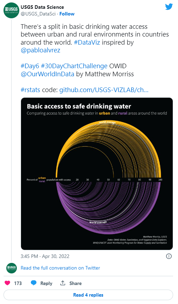Click the Twitter bird logo icon

169,7
